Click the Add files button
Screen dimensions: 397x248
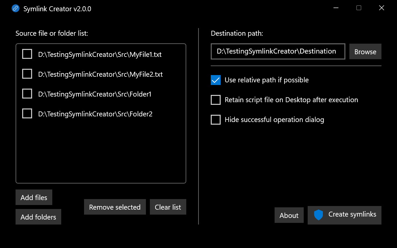[34, 197]
